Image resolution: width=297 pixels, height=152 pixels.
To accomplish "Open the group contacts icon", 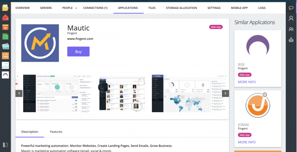I will point(291,29).
